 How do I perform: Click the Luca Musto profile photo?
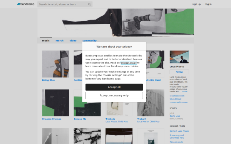coord(179,57)
